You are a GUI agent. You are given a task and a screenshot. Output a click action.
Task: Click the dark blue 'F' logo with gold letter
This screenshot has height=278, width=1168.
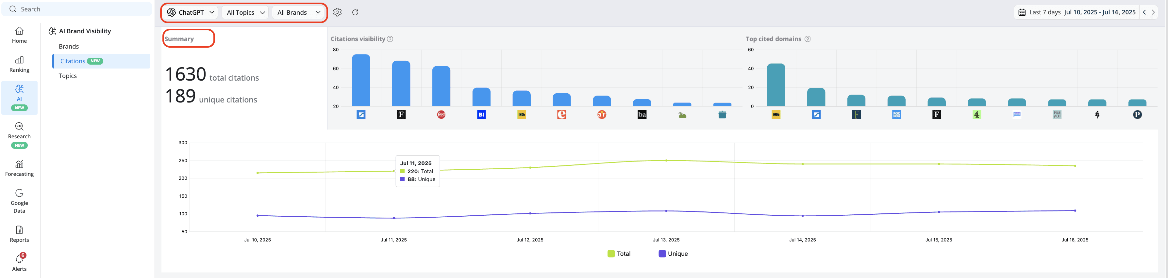[857, 115]
